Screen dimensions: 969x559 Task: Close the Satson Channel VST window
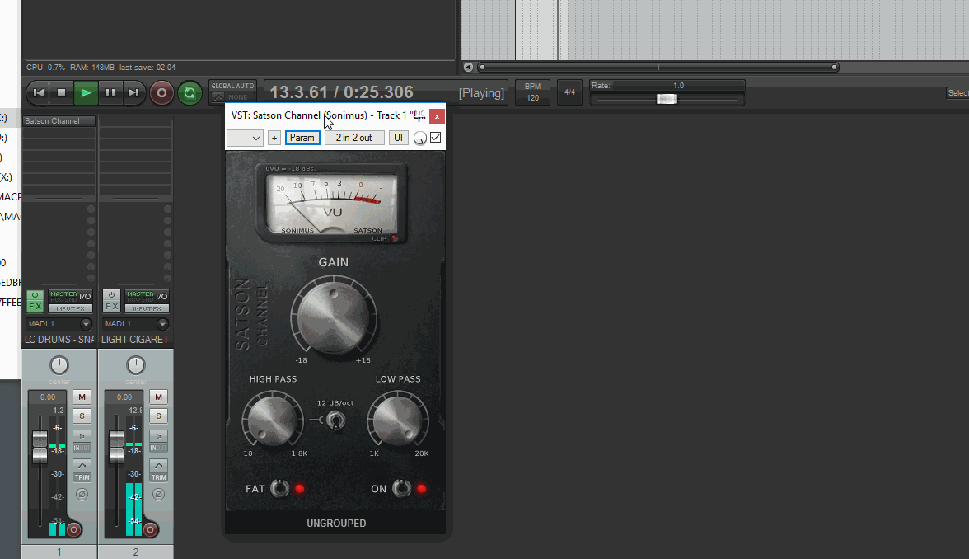(x=437, y=116)
